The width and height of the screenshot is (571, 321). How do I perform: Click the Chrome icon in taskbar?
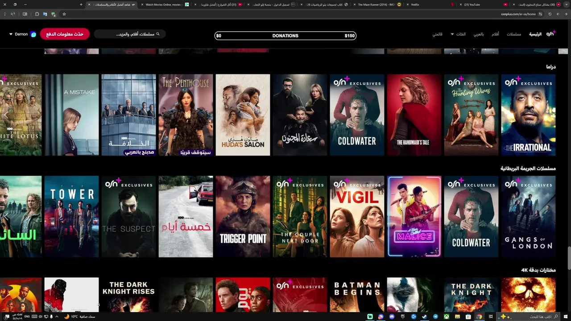(x=479, y=317)
